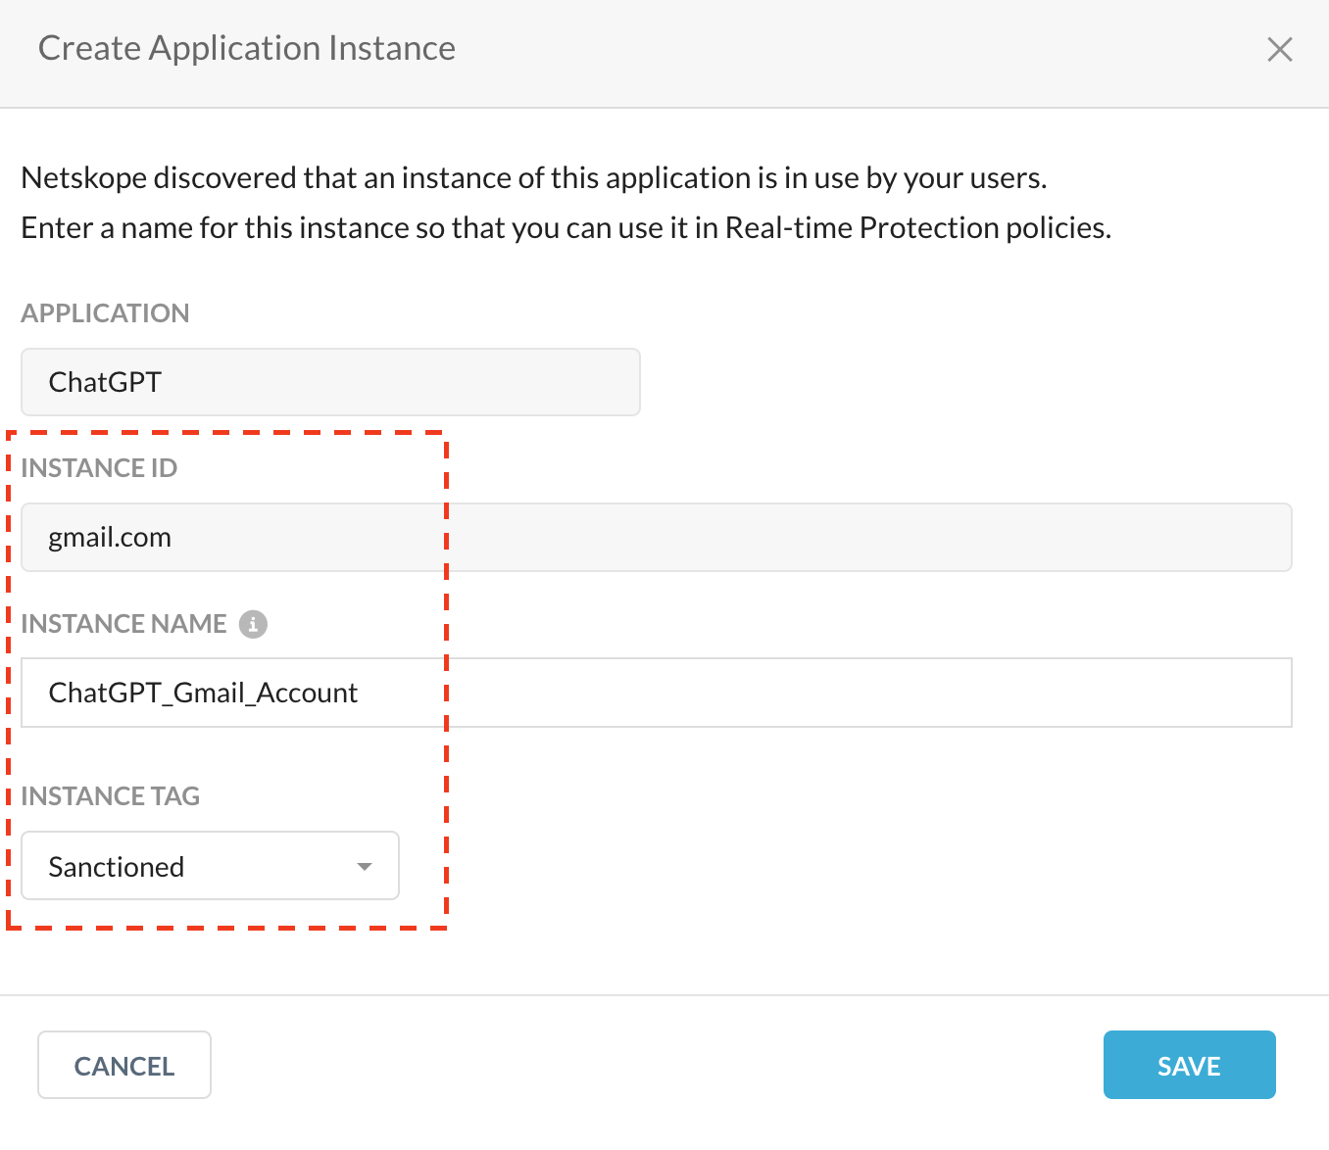Save the application instance
This screenshot has height=1150, width=1329.
point(1189,1065)
